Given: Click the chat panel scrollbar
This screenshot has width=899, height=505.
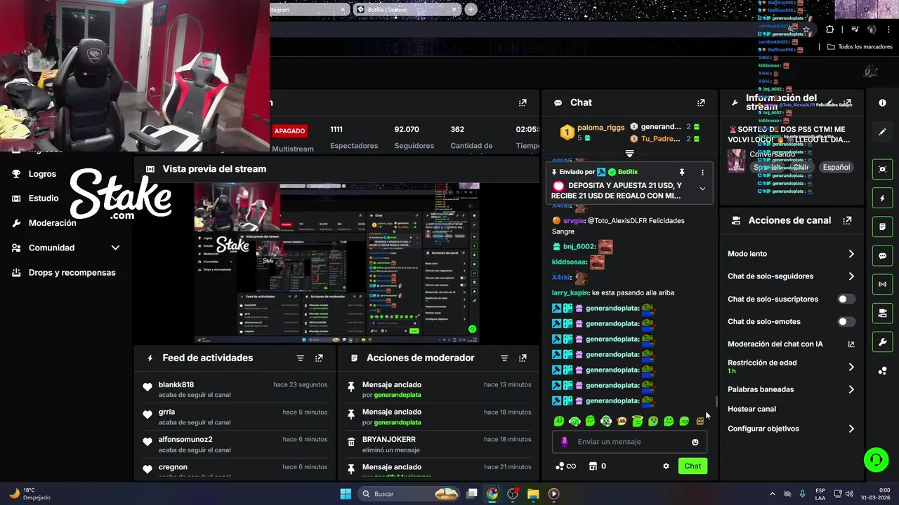Looking at the screenshot, I should click(716, 401).
